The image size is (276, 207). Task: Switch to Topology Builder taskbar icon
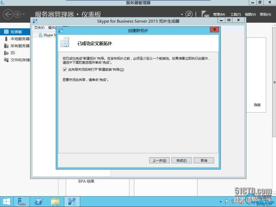(x=72, y=202)
